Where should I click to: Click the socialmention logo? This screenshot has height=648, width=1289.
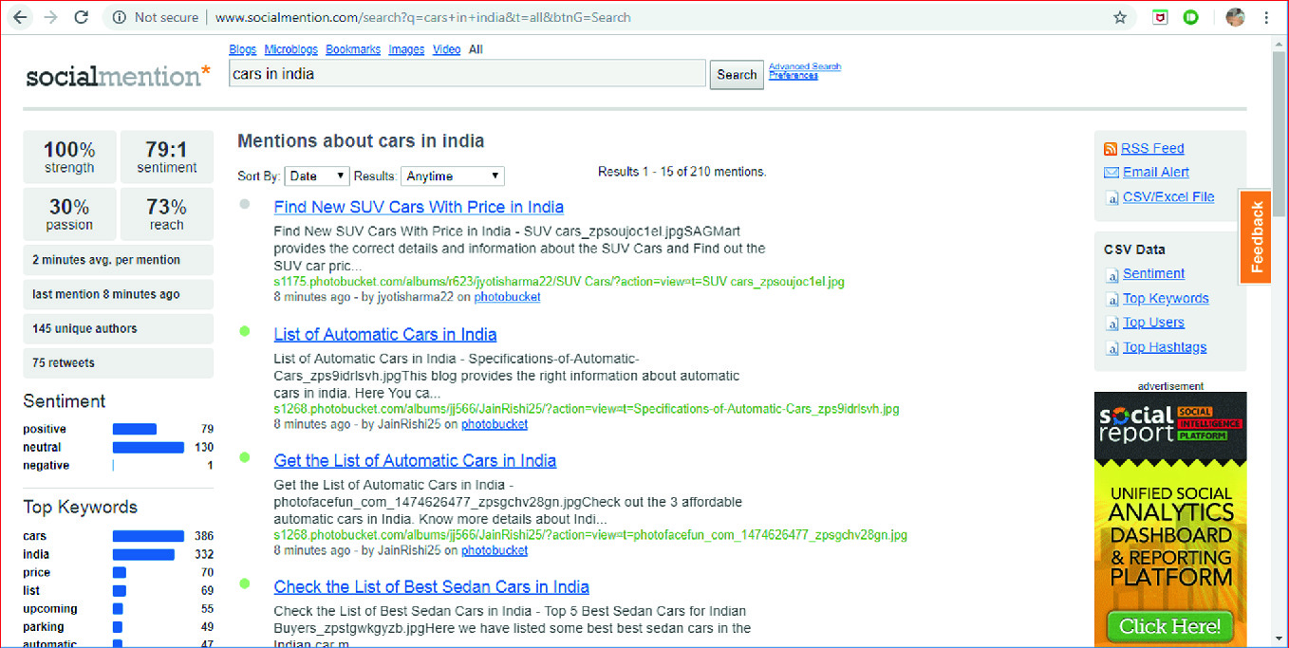coord(119,75)
